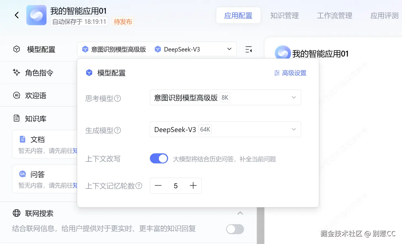The image size is (402, 244).
Task: Switch to the 应用配置 tab
Action: [238, 15]
